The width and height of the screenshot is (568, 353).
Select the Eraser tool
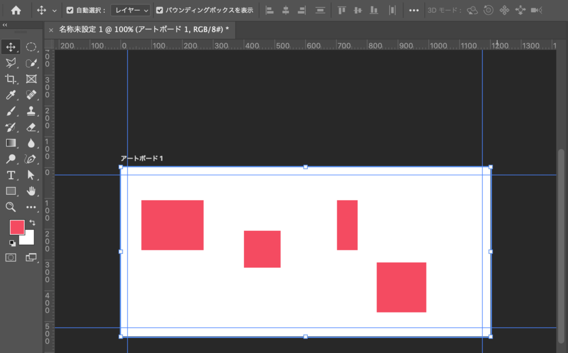coord(31,127)
